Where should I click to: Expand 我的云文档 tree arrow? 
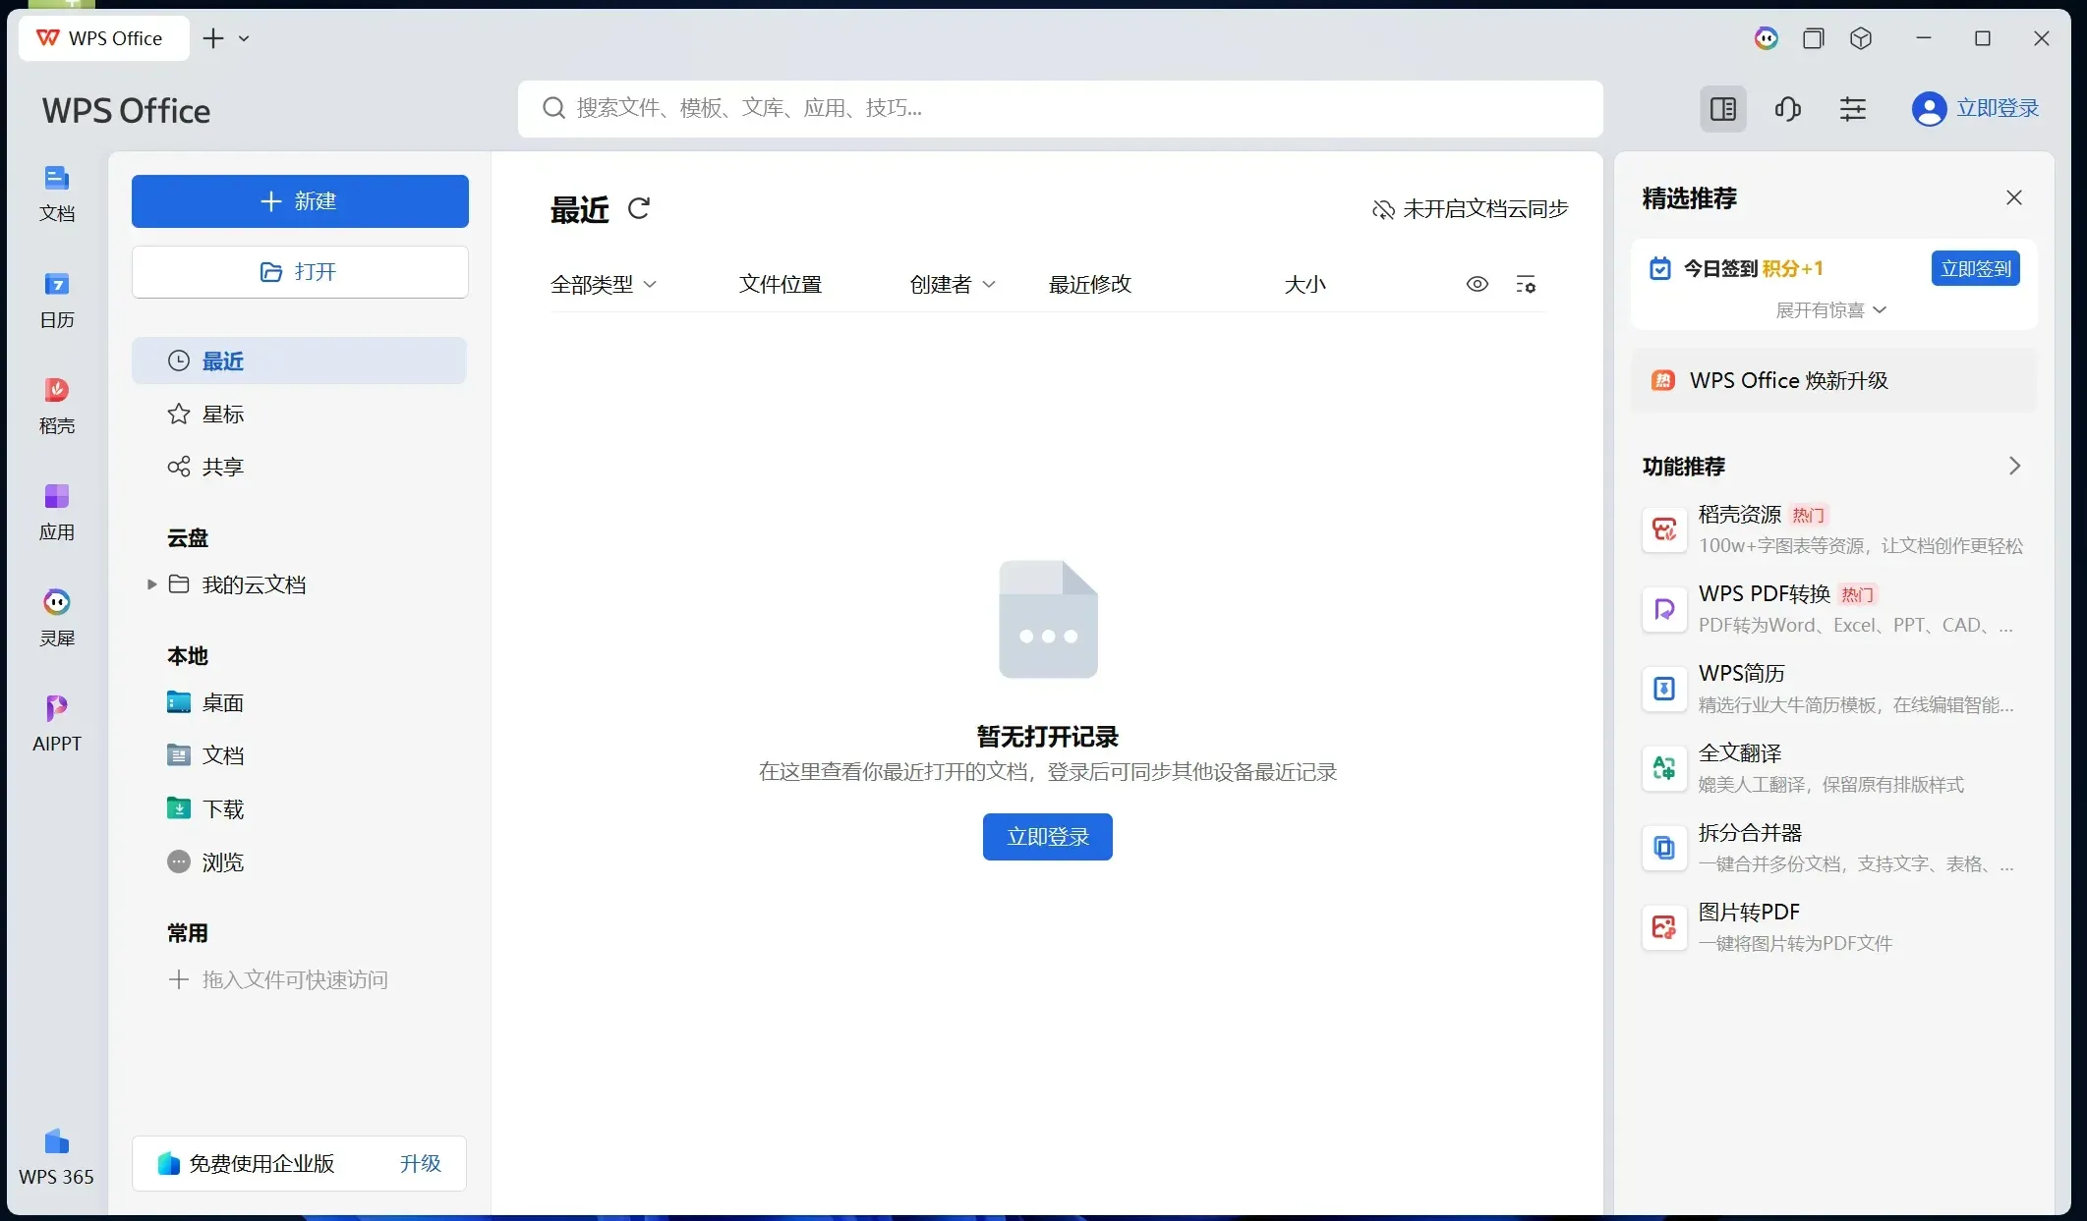pyautogui.click(x=151, y=584)
